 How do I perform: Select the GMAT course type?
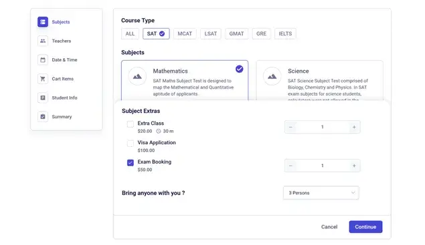pos(236,34)
